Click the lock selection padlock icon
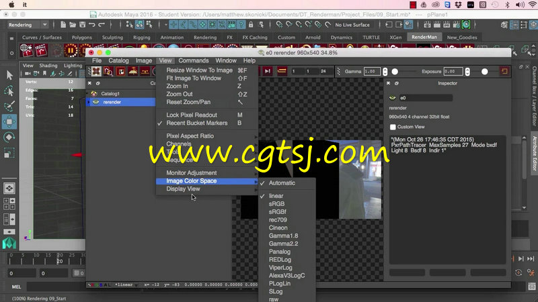The width and height of the screenshot is (538, 302). [x=251, y=25]
